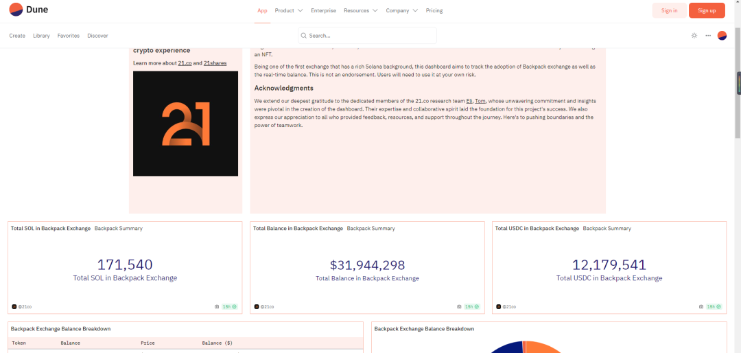Click the Price column header

pyautogui.click(x=148, y=343)
